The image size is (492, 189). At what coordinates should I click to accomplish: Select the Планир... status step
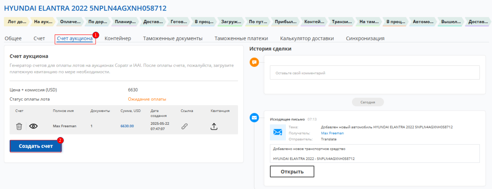tap(125, 22)
